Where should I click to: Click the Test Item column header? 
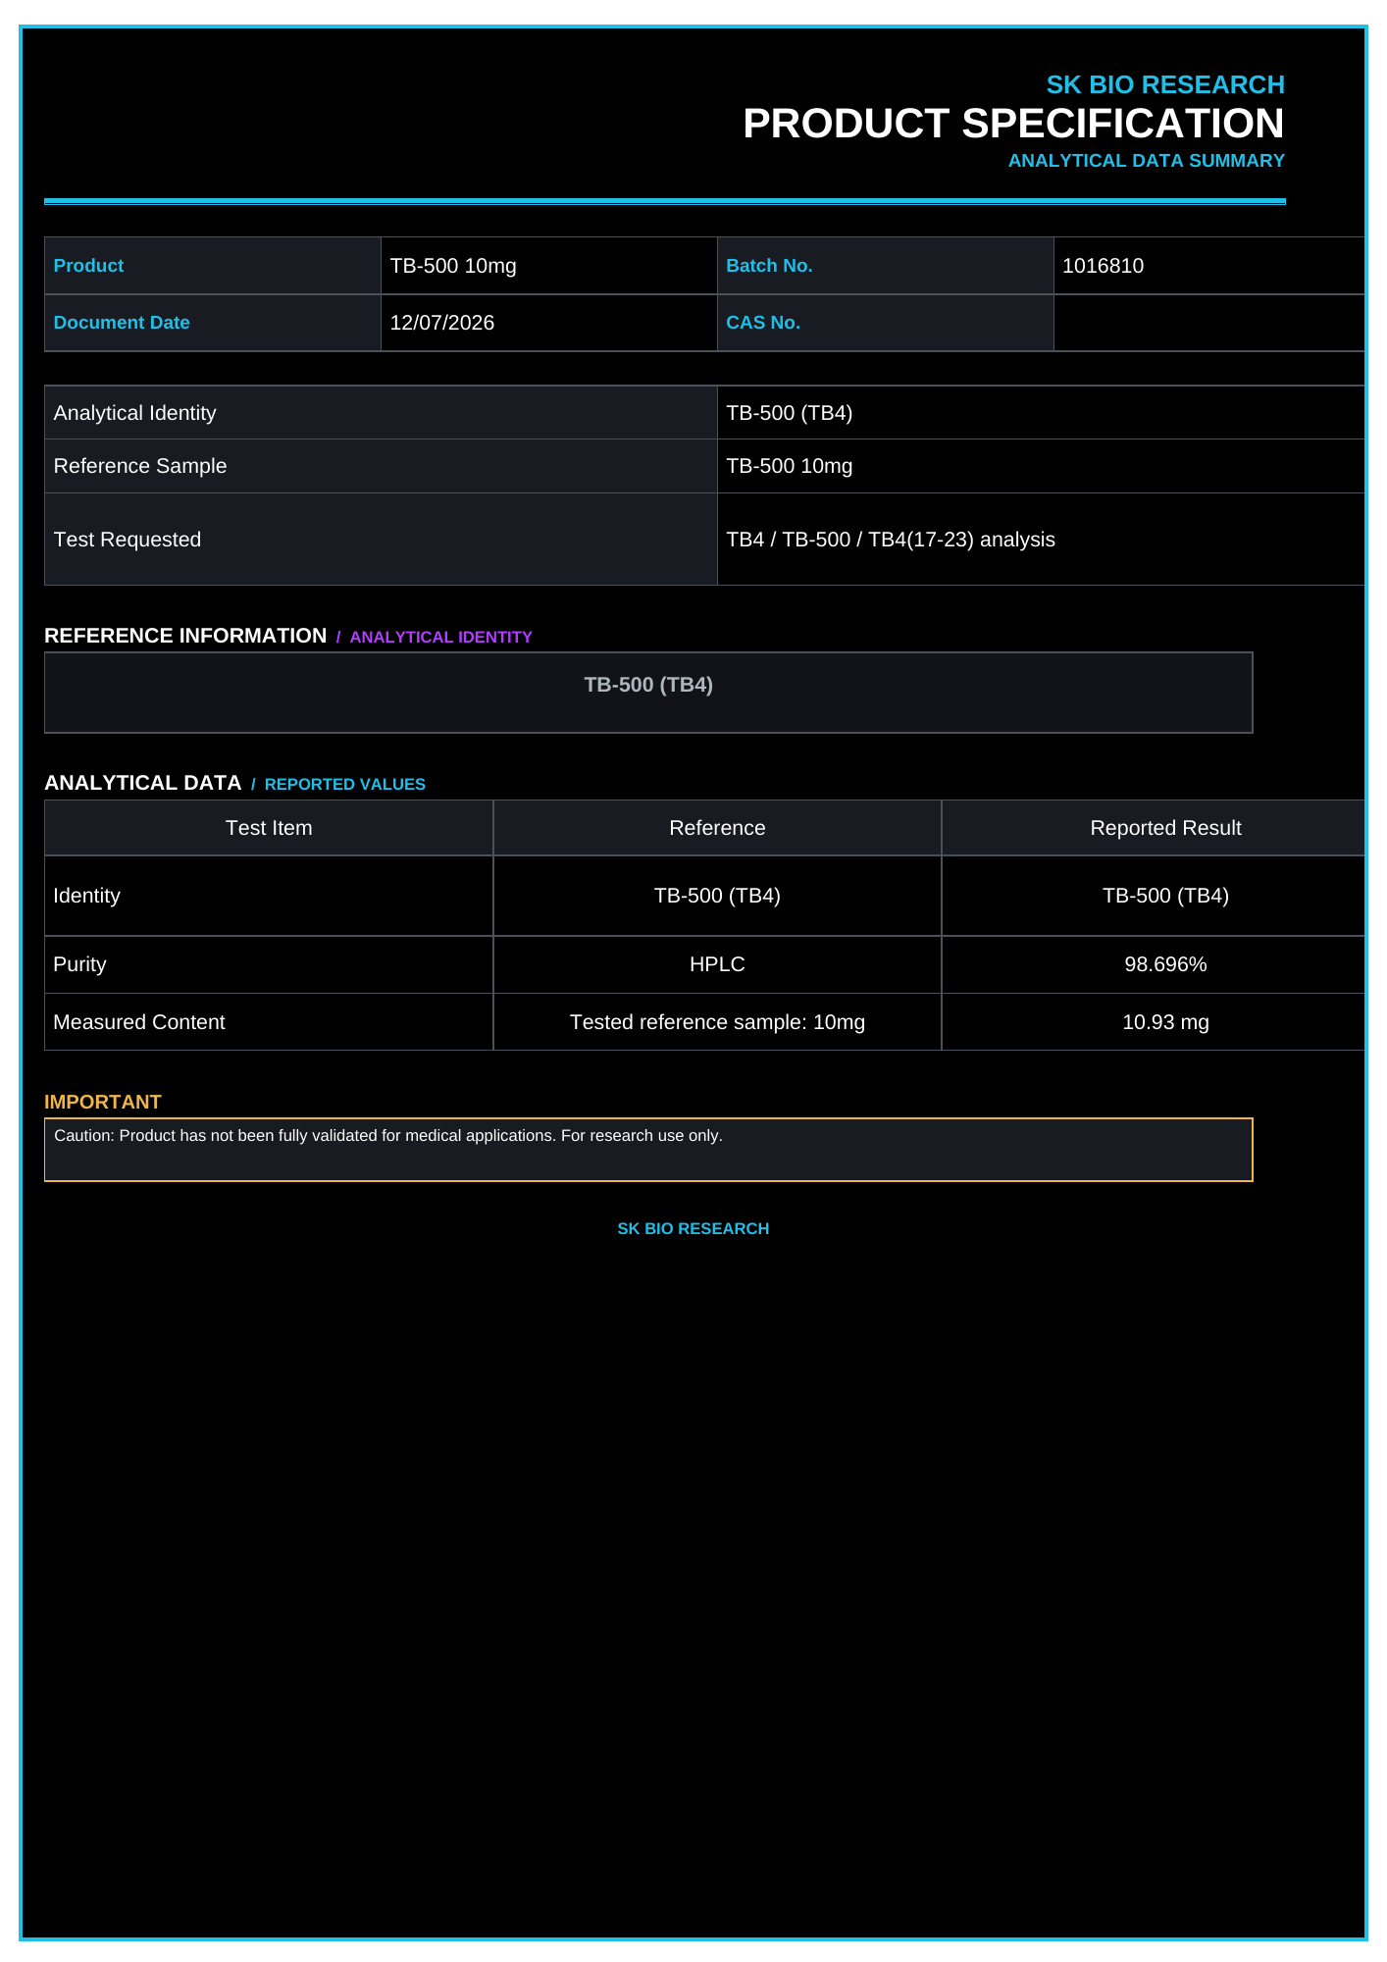pyautogui.click(x=269, y=828)
